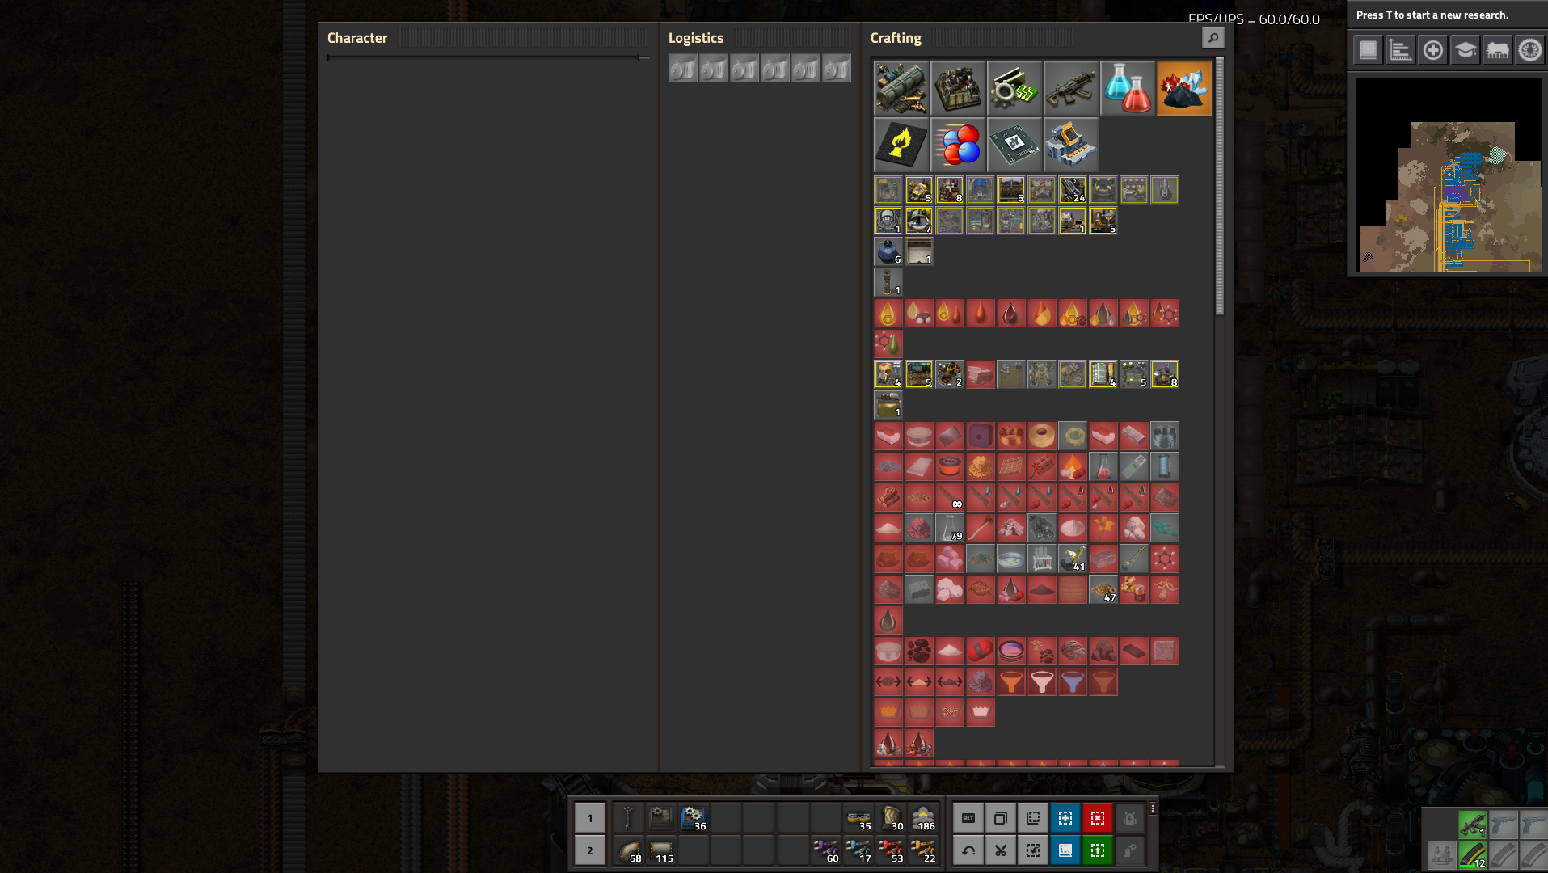Switch to the Combat tab with rifle icon
Viewport: 1548px width, 873px height.
point(1070,88)
